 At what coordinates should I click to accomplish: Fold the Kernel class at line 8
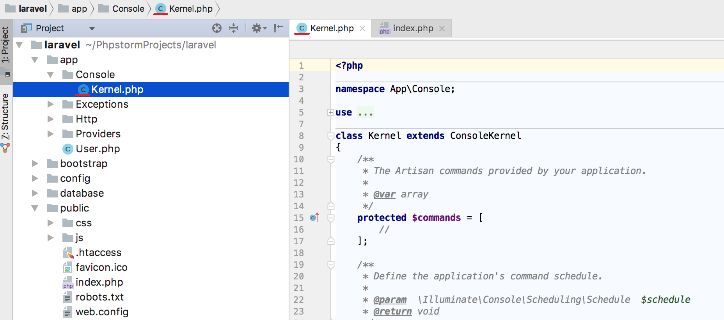click(x=331, y=136)
